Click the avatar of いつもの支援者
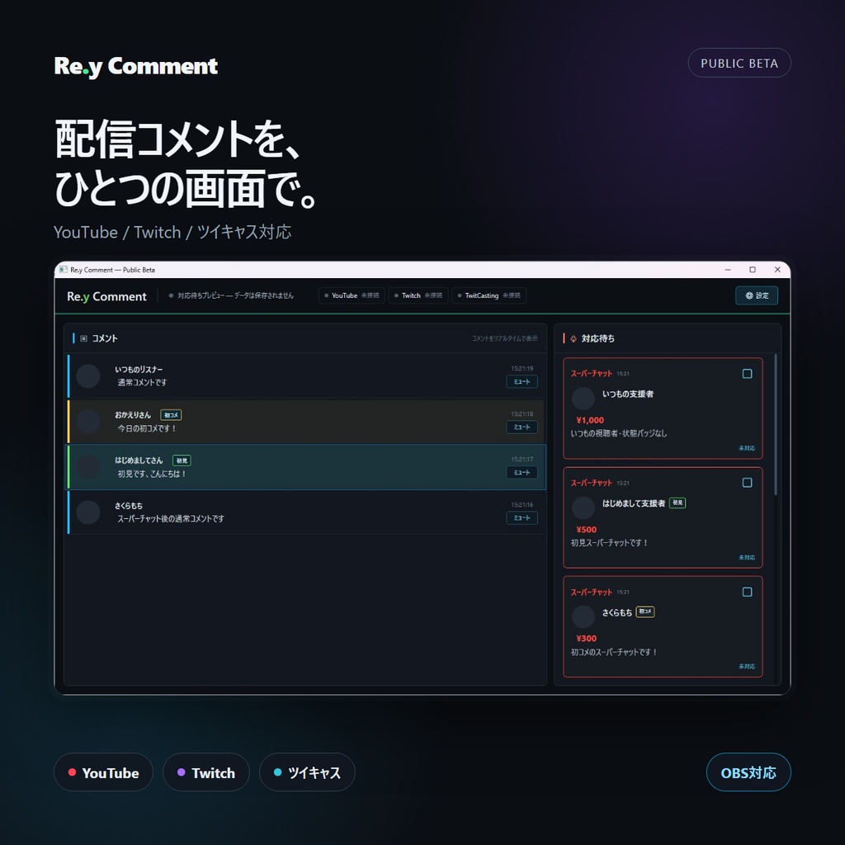This screenshot has height=845, width=845. (583, 399)
